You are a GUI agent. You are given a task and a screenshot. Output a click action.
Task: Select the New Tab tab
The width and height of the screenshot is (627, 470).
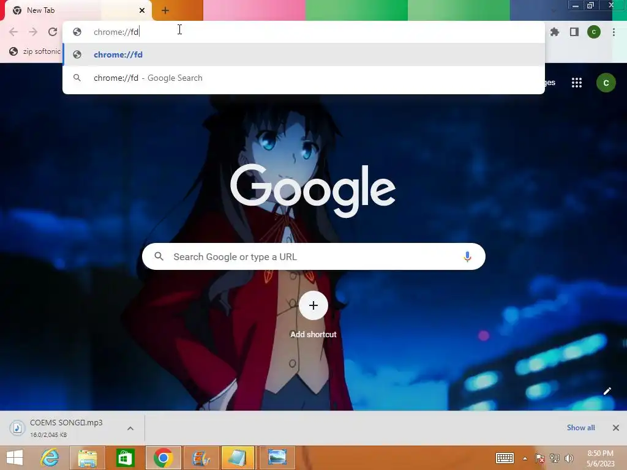(x=78, y=10)
